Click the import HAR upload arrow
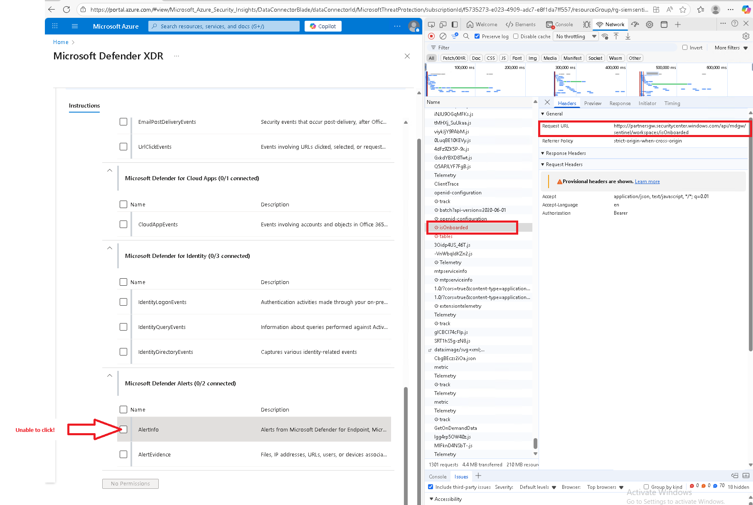The image size is (753, 505). tap(616, 36)
